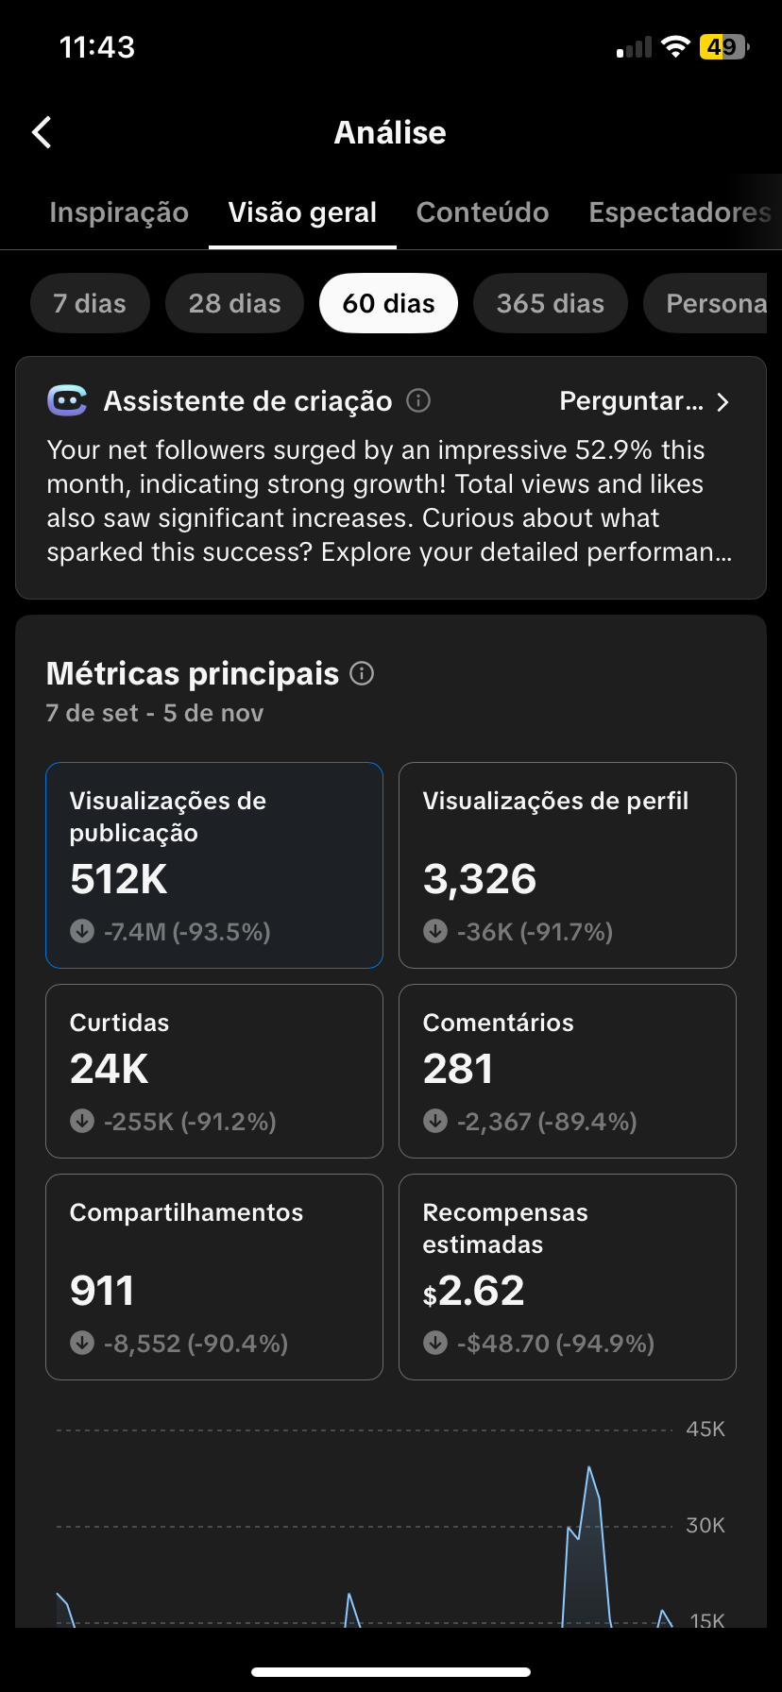The width and height of the screenshot is (782, 1692).
Task: Tap info icon beside Assistente de criação
Action: (418, 401)
